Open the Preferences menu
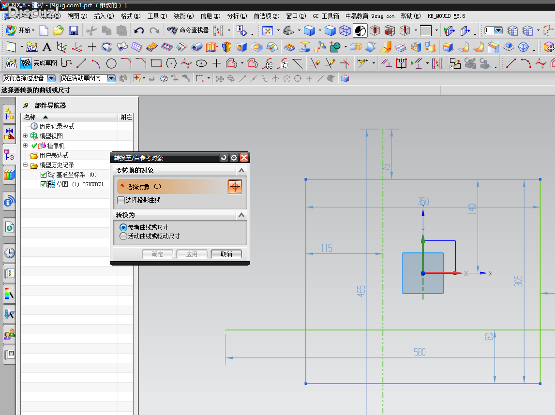555x415 pixels. (x=267, y=16)
